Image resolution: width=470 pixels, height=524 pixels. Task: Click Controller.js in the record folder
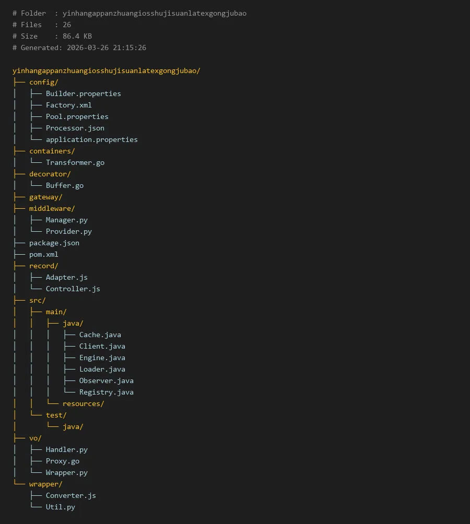(73, 289)
